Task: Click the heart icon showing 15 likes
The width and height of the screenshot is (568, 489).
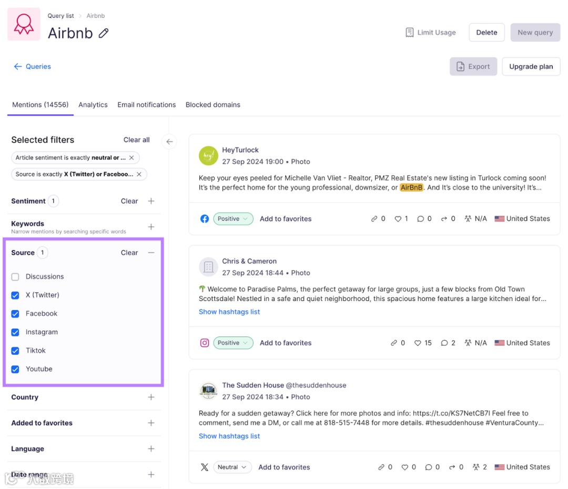Action: 418,343
